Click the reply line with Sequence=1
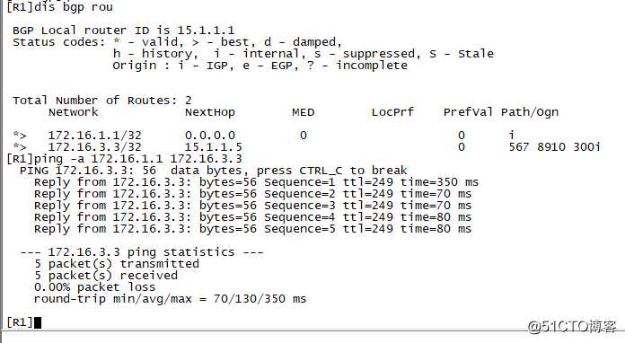 click(x=256, y=182)
